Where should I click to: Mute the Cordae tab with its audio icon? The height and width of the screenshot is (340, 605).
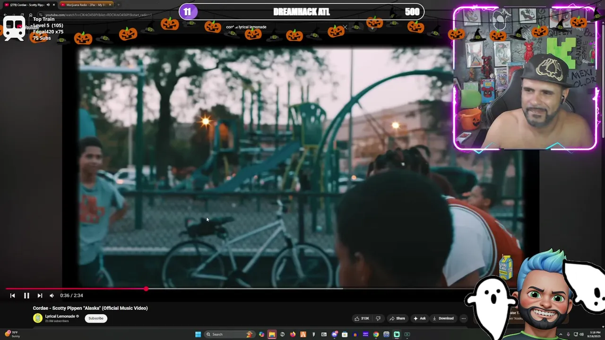pyautogui.click(x=48, y=5)
